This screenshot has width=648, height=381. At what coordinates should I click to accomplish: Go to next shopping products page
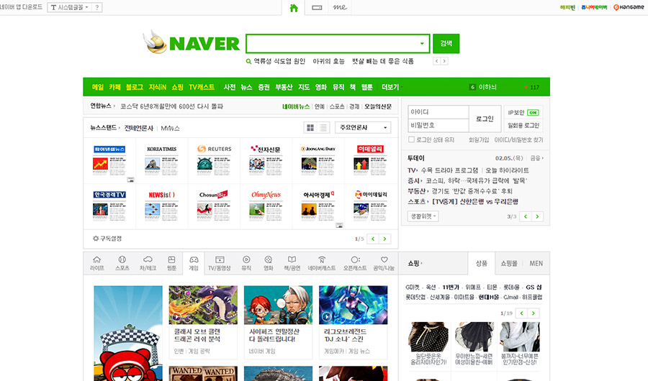pyautogui.click(x=534, y=313)
